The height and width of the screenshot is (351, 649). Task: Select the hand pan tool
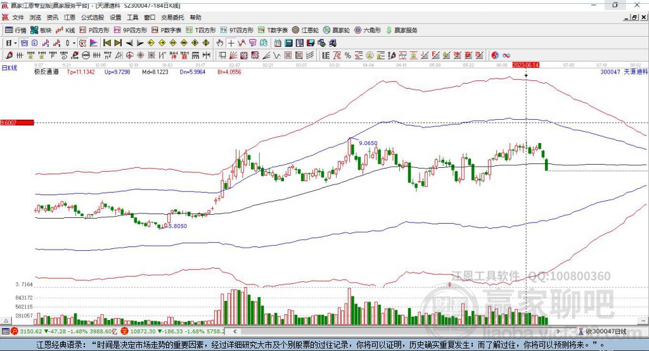coord(219,43)
